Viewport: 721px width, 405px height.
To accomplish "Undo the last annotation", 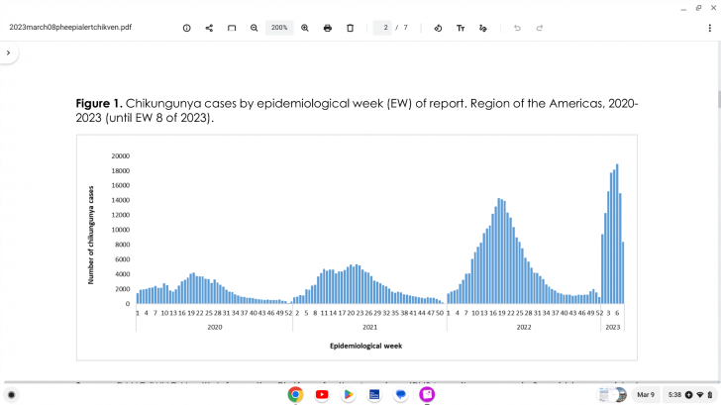I will click(x=517, y=28).
